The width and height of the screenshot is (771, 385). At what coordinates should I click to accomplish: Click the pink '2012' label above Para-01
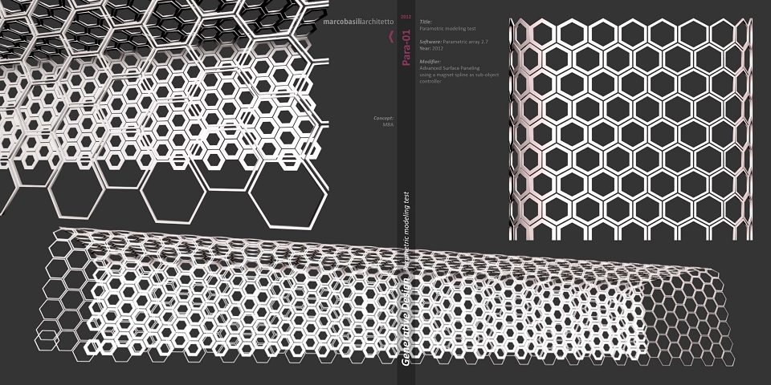[406, 17]
